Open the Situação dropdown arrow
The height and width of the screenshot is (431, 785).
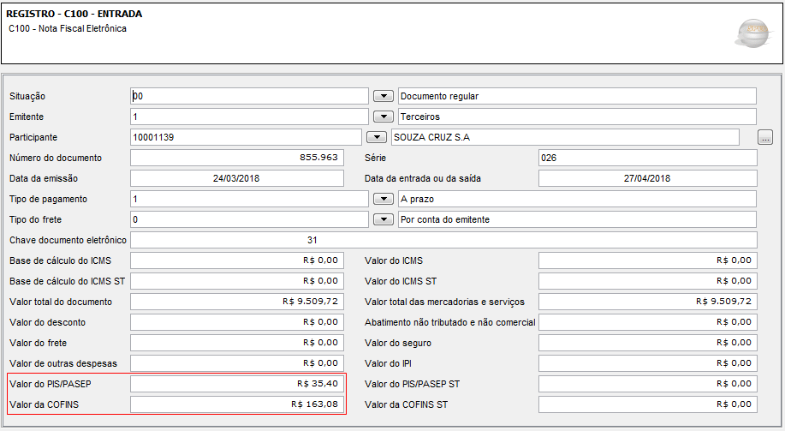384,96
